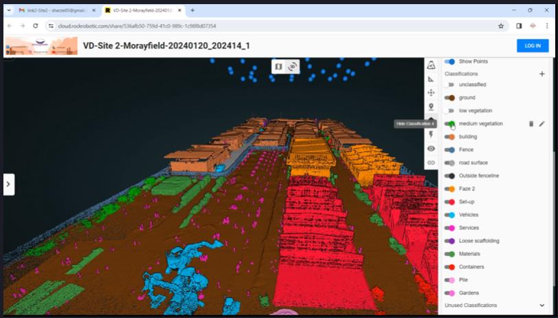
Task: Click the LOG IN button
Action: (x=533, y=46)
